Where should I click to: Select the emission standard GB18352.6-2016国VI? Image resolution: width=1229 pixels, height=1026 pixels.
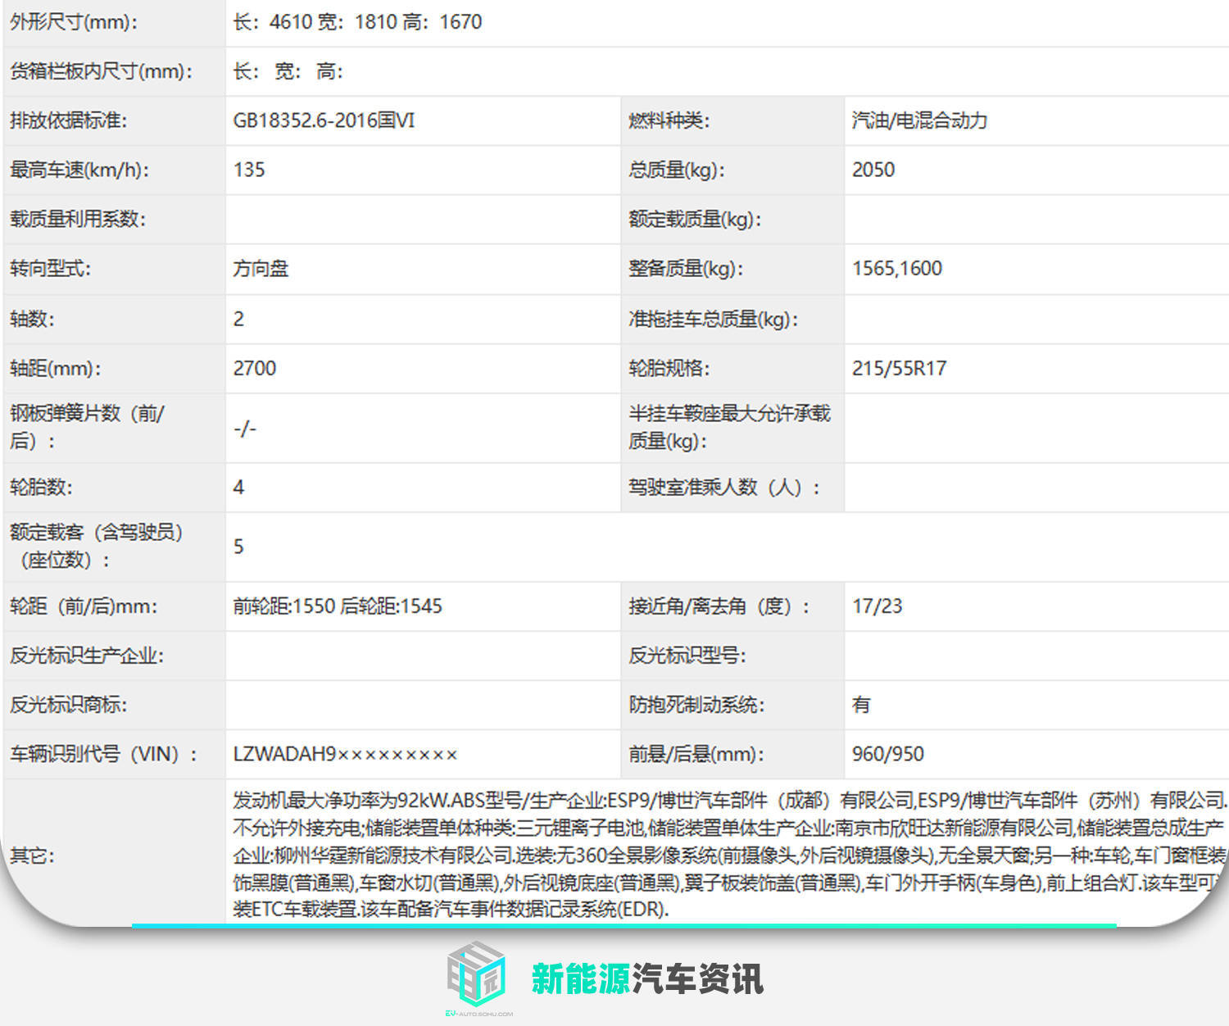click(324, 120)
